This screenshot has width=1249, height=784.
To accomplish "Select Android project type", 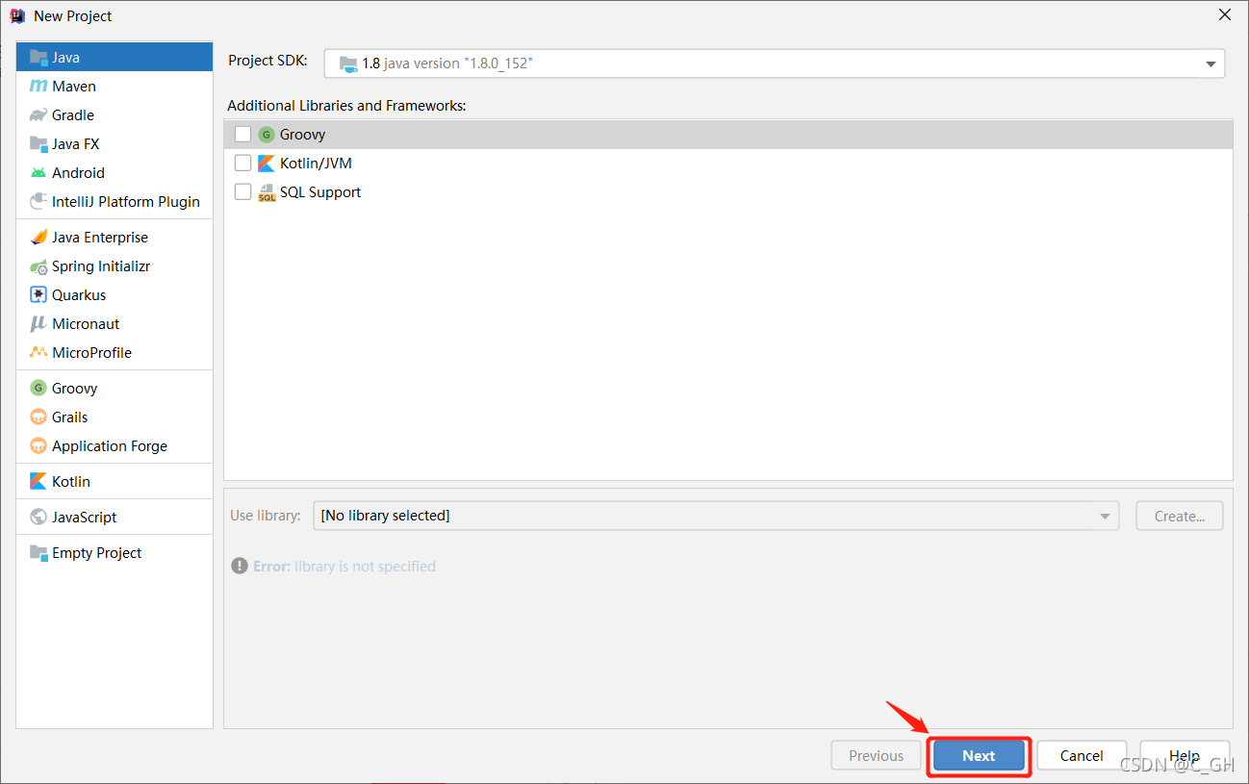I will pos(115,172).
